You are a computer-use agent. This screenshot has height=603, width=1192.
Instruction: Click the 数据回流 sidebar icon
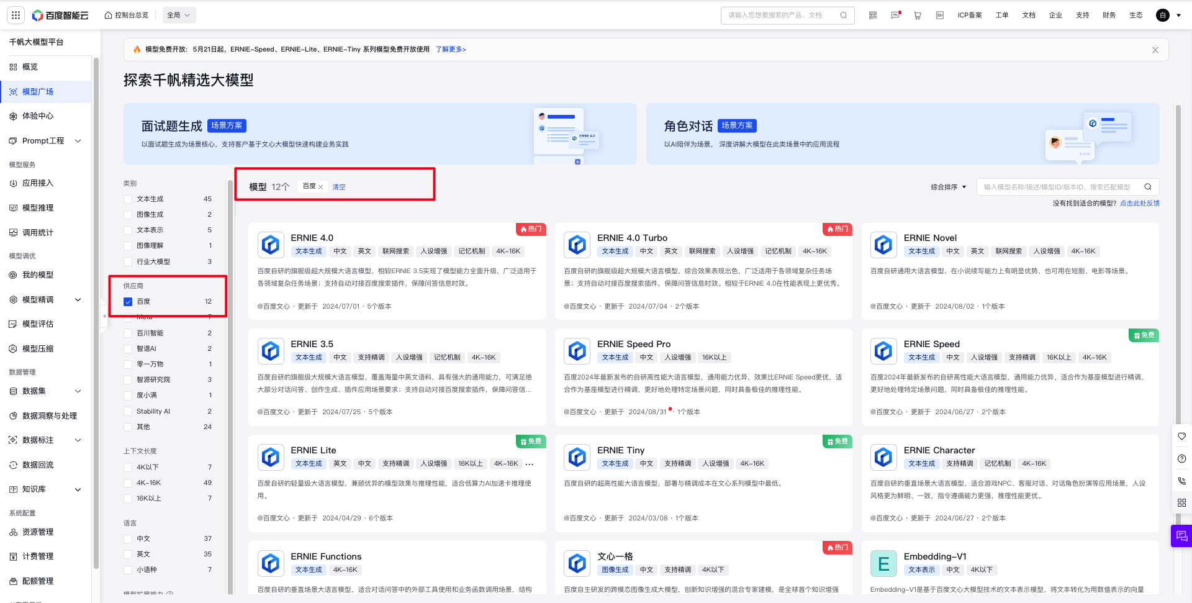[x=13, y=465]
